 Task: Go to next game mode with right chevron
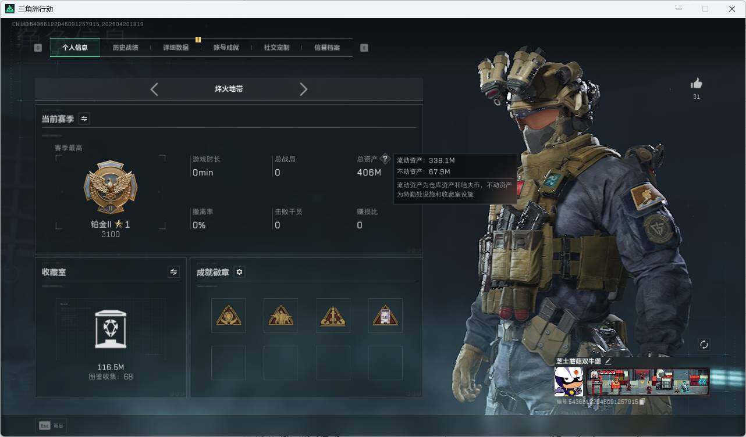[303, 89]
